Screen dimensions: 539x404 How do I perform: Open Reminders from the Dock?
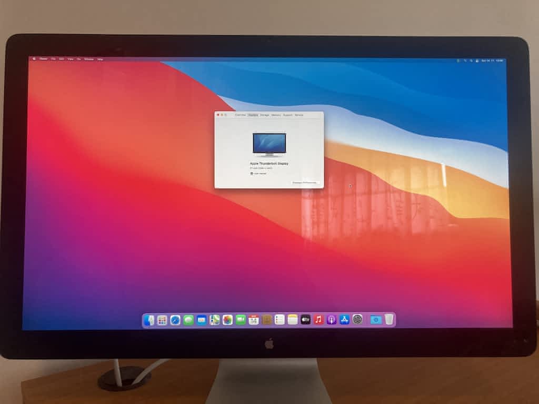click(x=280, y=320)
